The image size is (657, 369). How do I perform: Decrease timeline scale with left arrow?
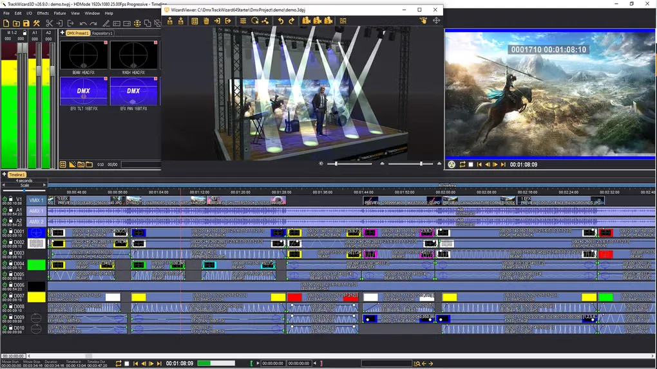coord(3,185)
